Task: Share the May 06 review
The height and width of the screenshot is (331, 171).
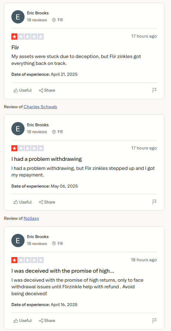Action: [47, 202]
